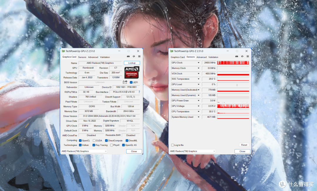Image resolution: width=317 pixels, height=191 pixels.
Task: Enable the Log to file checkbox
Action: click(173, 145)
